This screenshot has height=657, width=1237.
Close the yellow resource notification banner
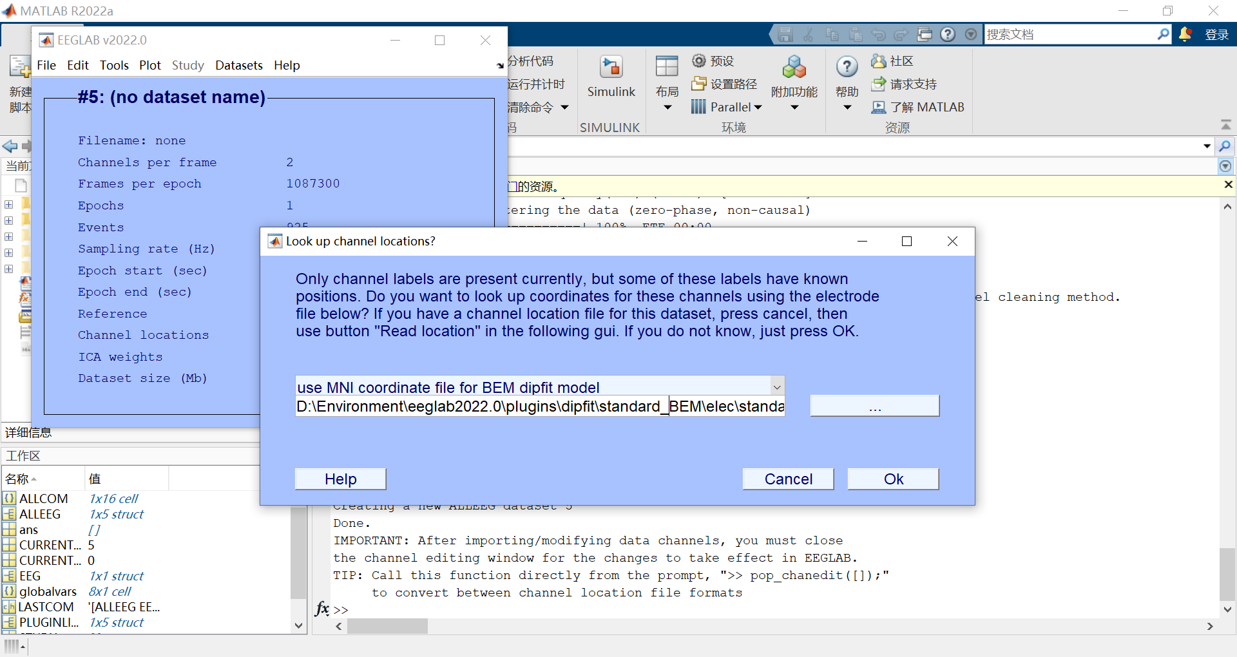[x=1228, y=185]
